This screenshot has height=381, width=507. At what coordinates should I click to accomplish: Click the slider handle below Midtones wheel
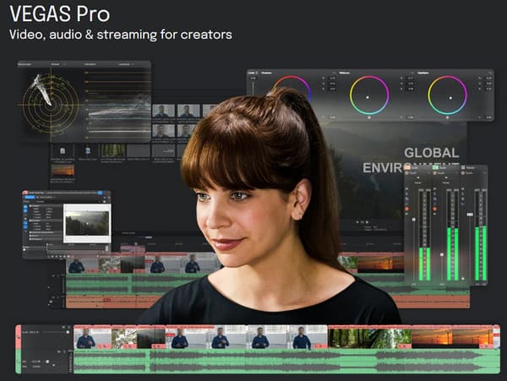(x=369, y=117)
